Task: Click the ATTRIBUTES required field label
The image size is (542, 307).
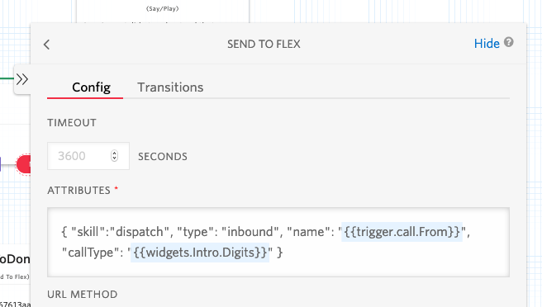Action: tap(83, 191)
